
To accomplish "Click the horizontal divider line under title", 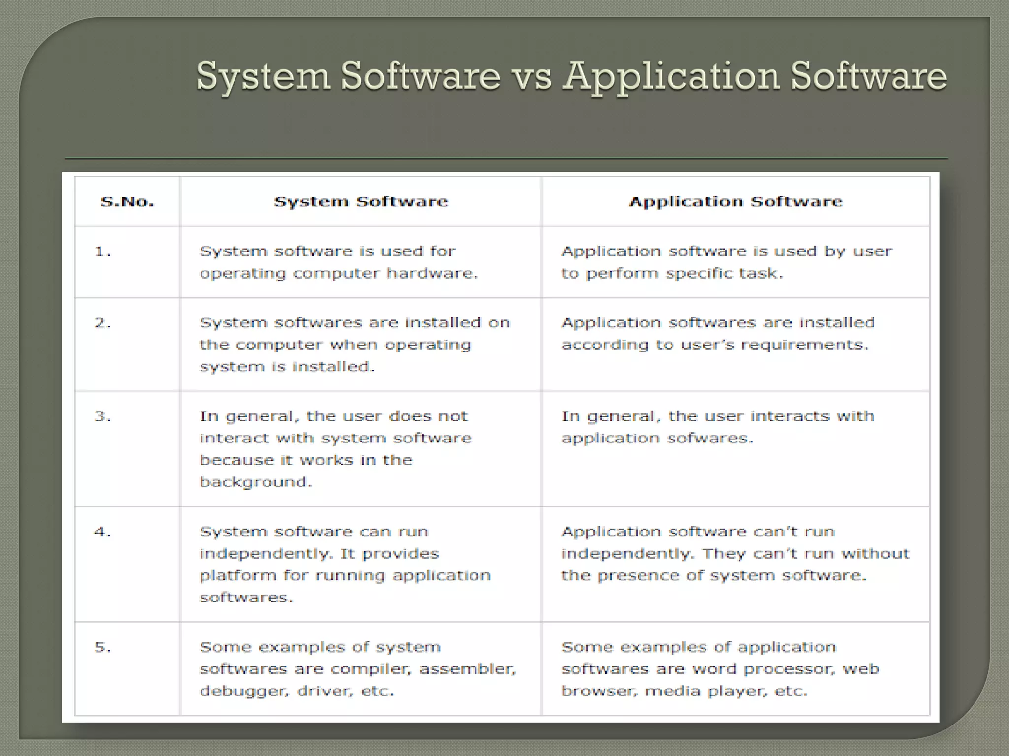I will click(506, 158).
